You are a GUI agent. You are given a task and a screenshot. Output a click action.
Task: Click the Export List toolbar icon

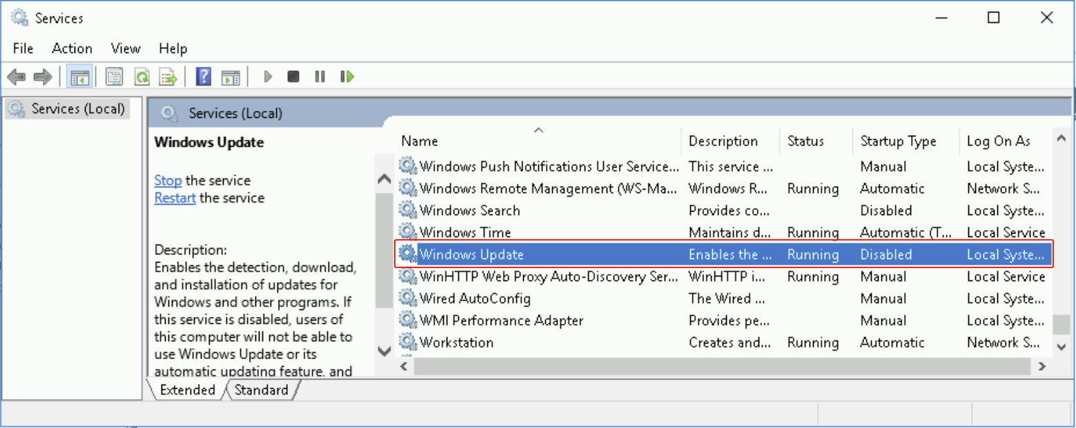(x=168, y=77)
